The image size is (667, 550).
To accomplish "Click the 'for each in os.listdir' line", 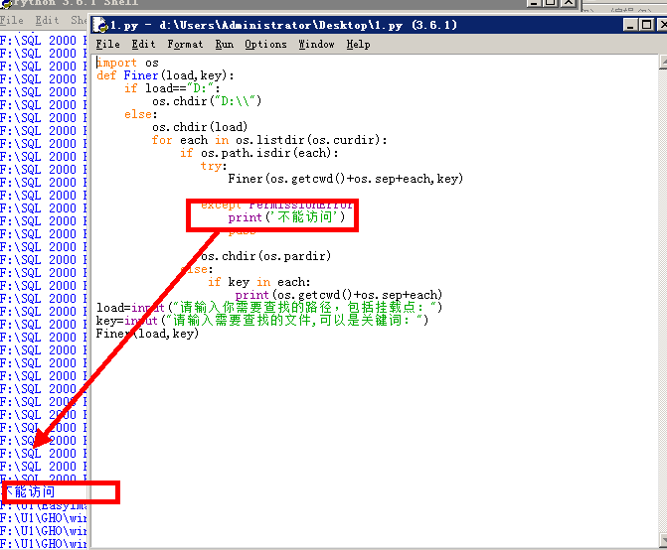I will click(x=269, y=140).
